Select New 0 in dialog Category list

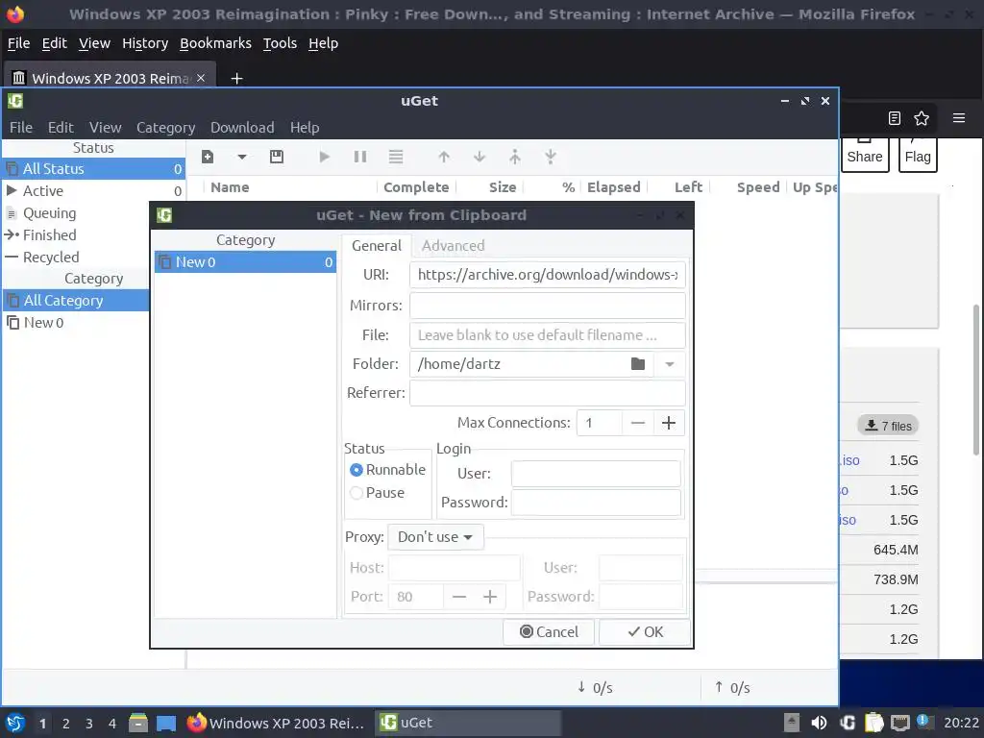[x=245, y=262]
